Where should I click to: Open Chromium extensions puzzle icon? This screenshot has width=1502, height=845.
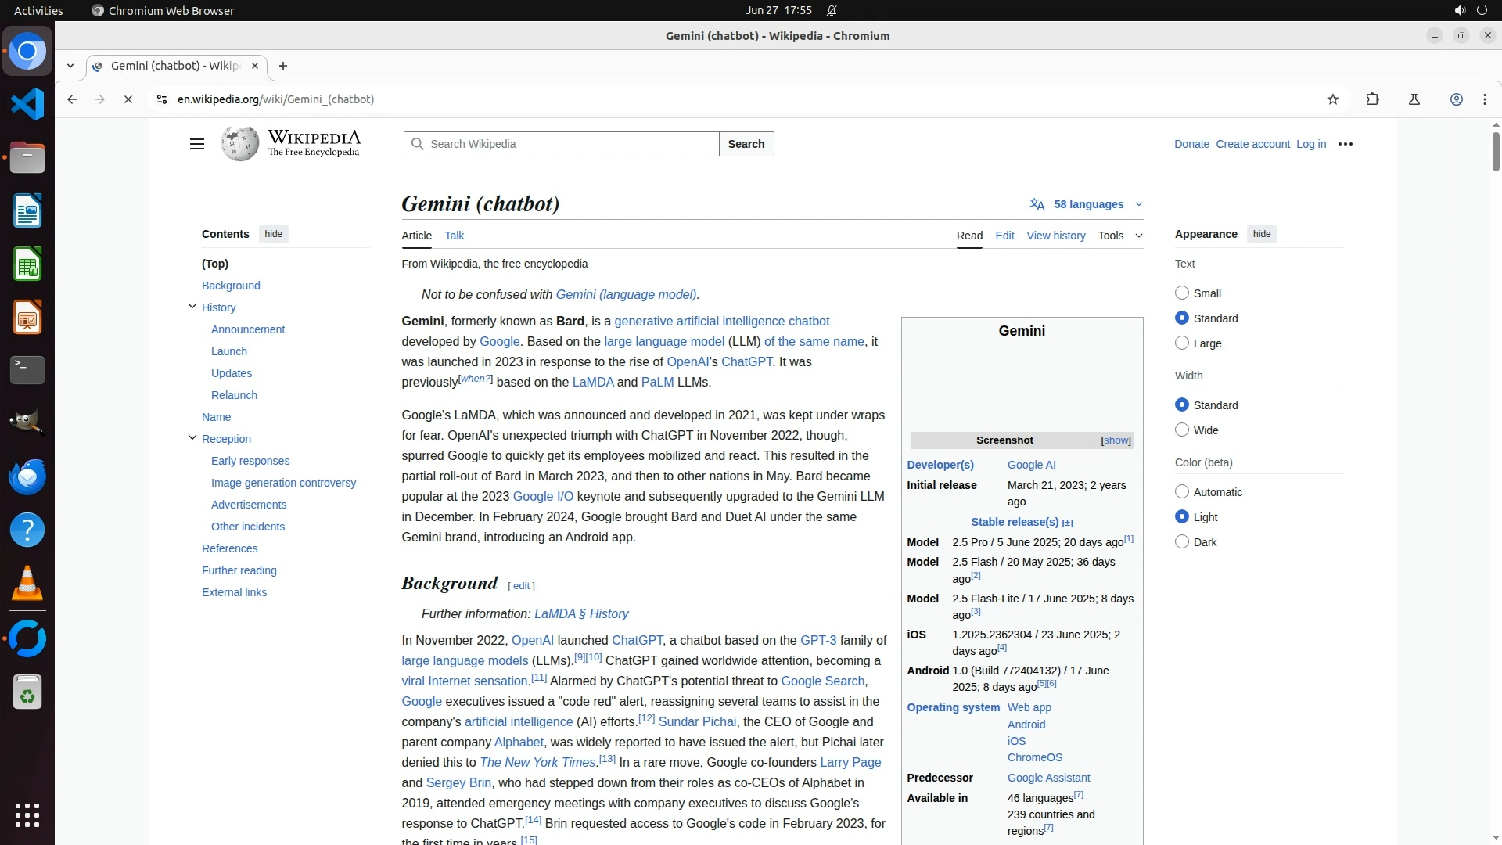pos(1372,99)
